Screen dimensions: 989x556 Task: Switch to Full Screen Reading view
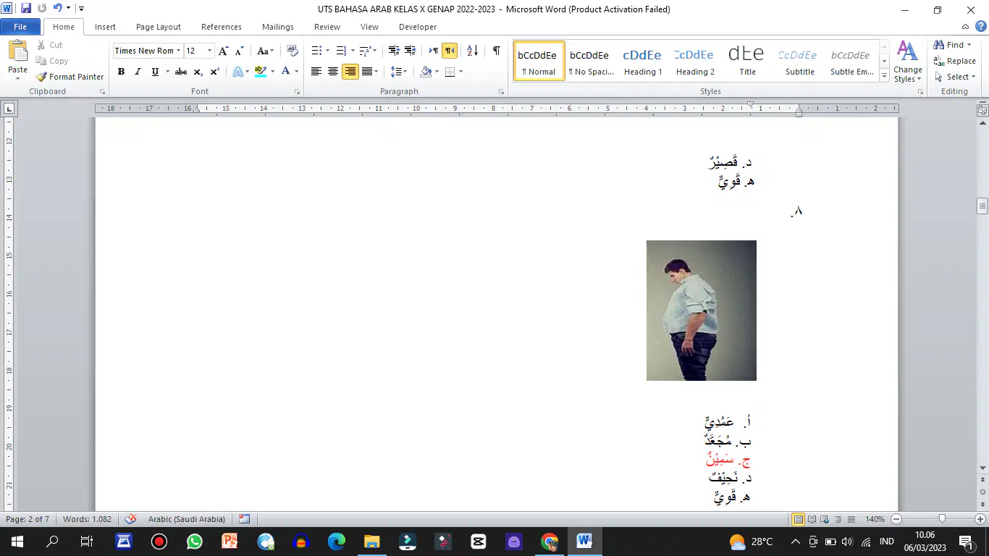coord(811,519)
